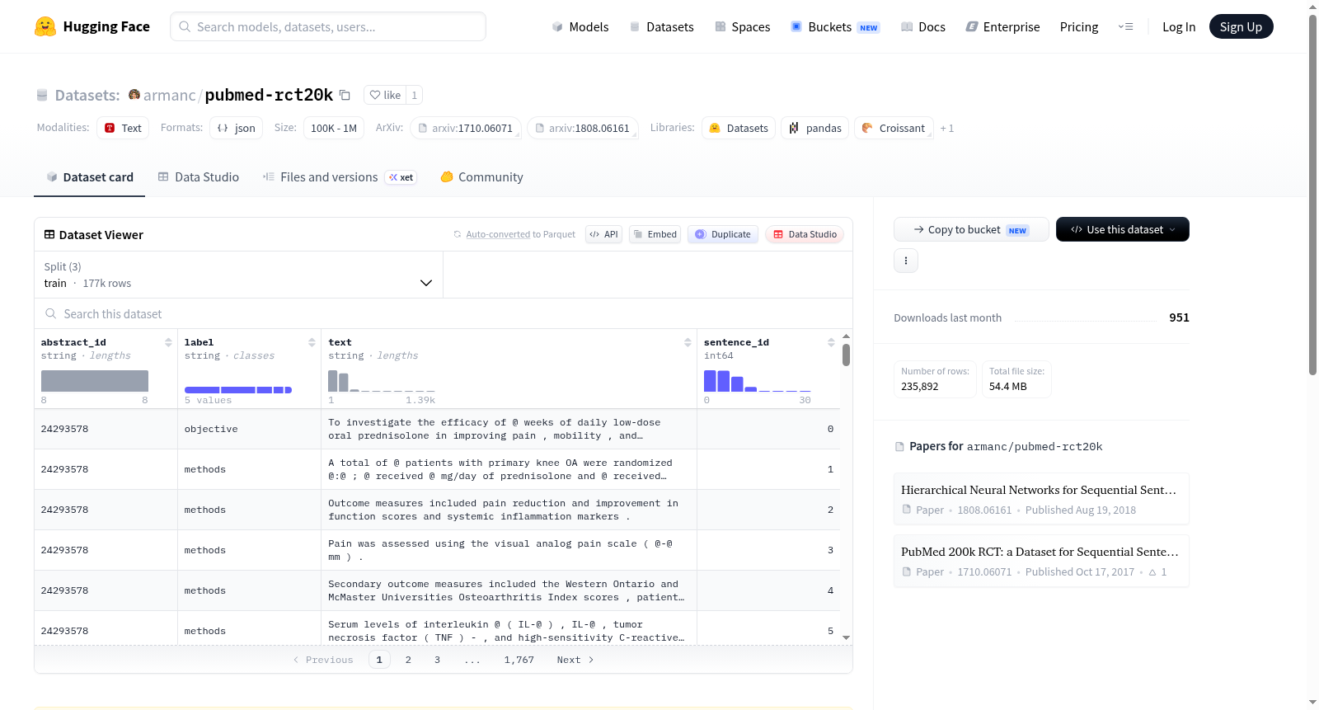
Task: Open Data Studio from the viewer header
Action: coord(805,234)
